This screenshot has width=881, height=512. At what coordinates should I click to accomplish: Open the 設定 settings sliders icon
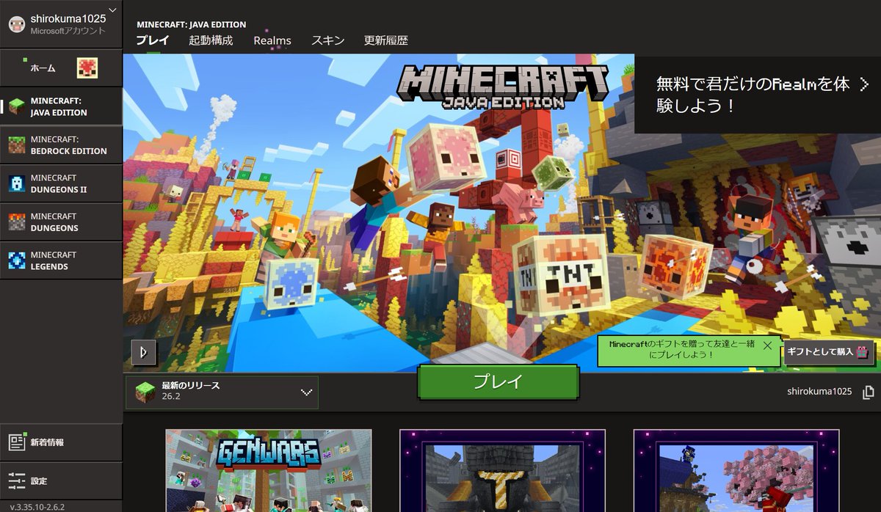pos(17,480)
